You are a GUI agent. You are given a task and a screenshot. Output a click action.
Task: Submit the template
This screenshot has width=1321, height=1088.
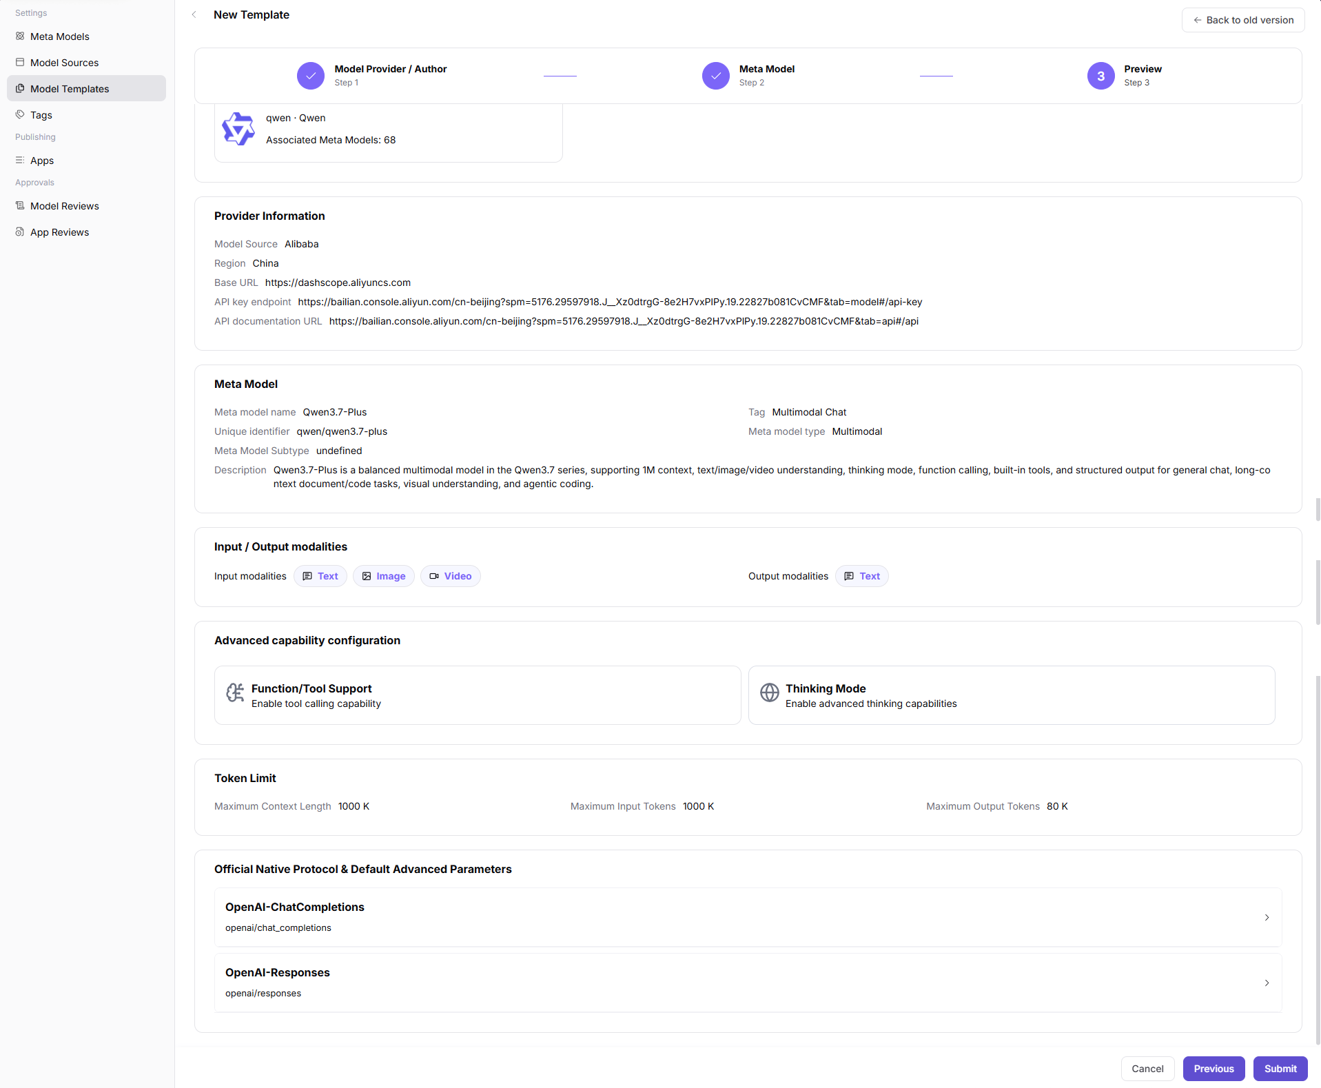click(x=1280, y=1069)
